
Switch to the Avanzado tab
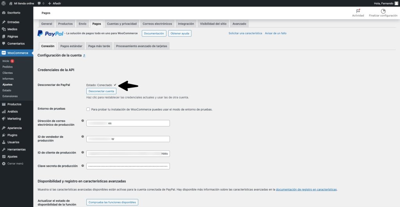pyautogui.click(x=239, y=24)
